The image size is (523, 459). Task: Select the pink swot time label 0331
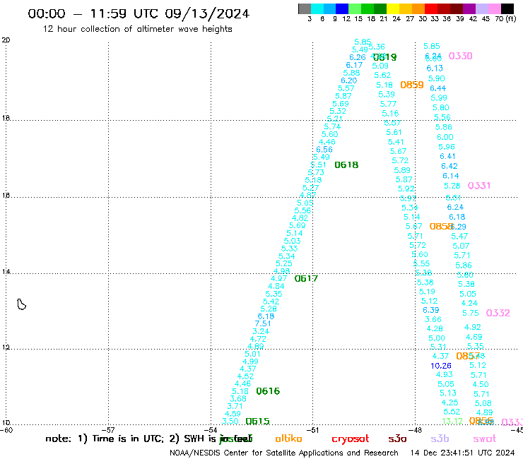[479, 186]
